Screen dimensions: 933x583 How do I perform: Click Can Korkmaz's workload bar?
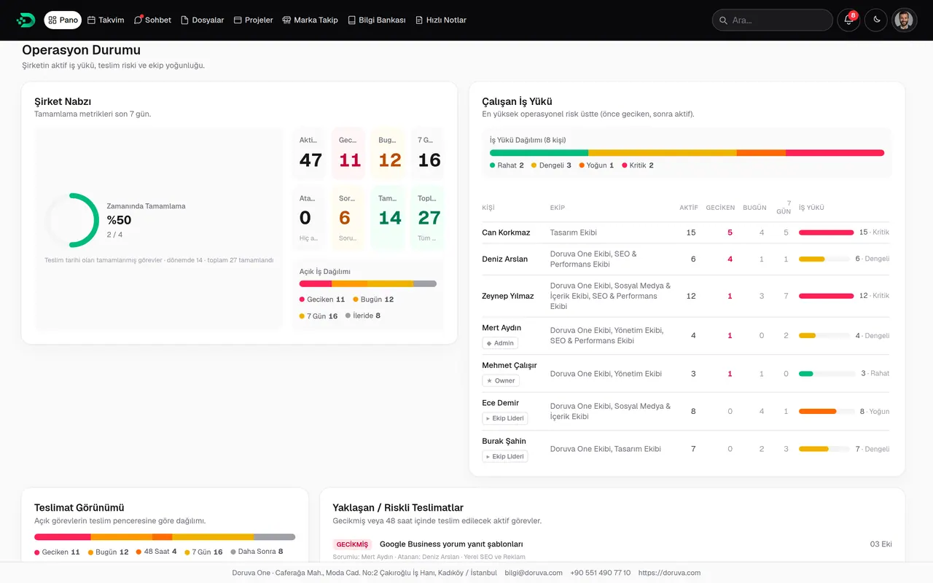[827, 232]
